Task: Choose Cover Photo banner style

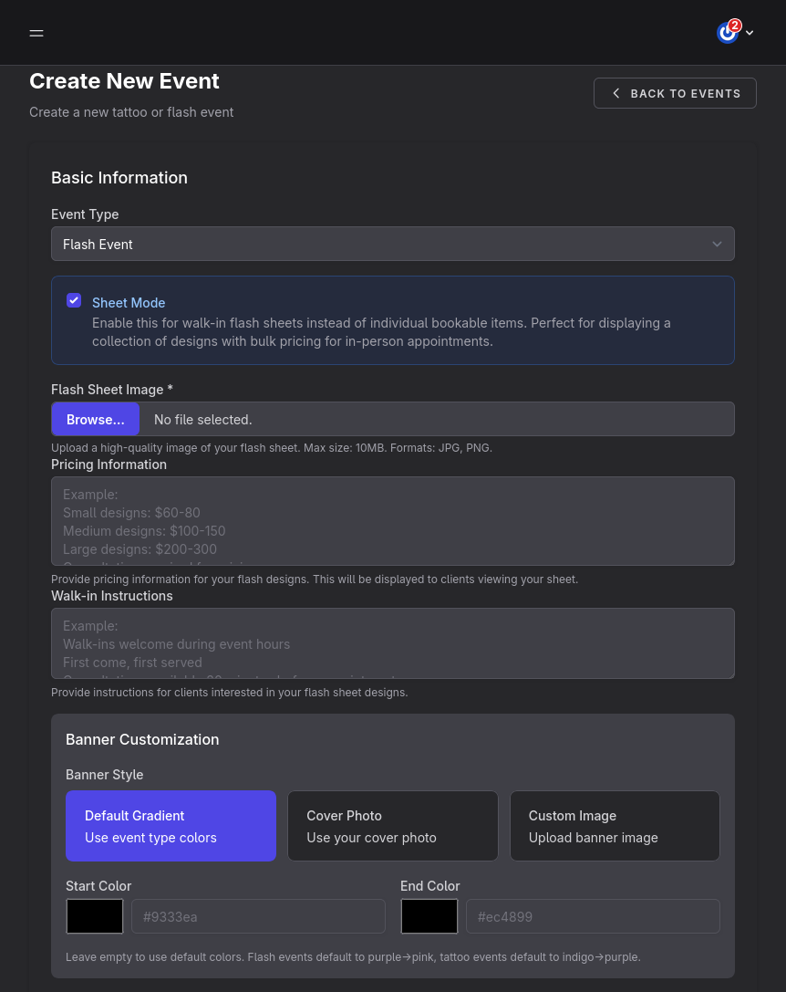Action: click(392, 826)
